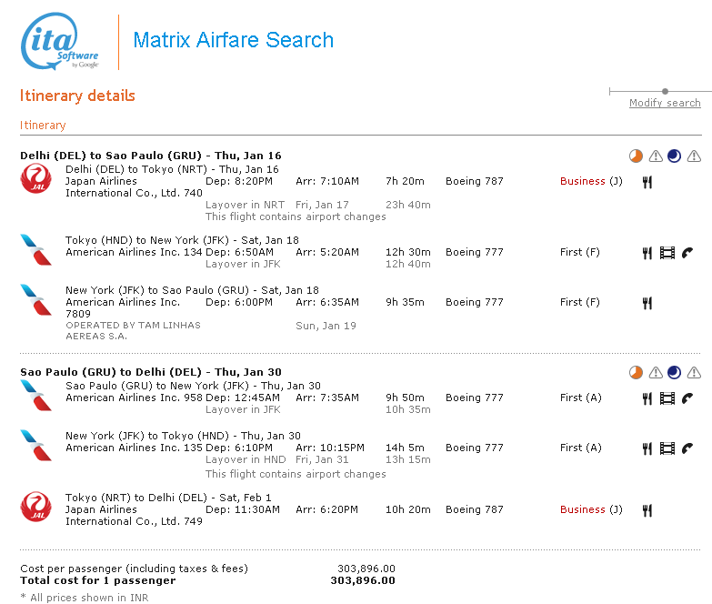Viewport: 712px width, 604px height.
Task: Click the movie icon for American Airlines flight 958
Action: [x=667, y=398]
